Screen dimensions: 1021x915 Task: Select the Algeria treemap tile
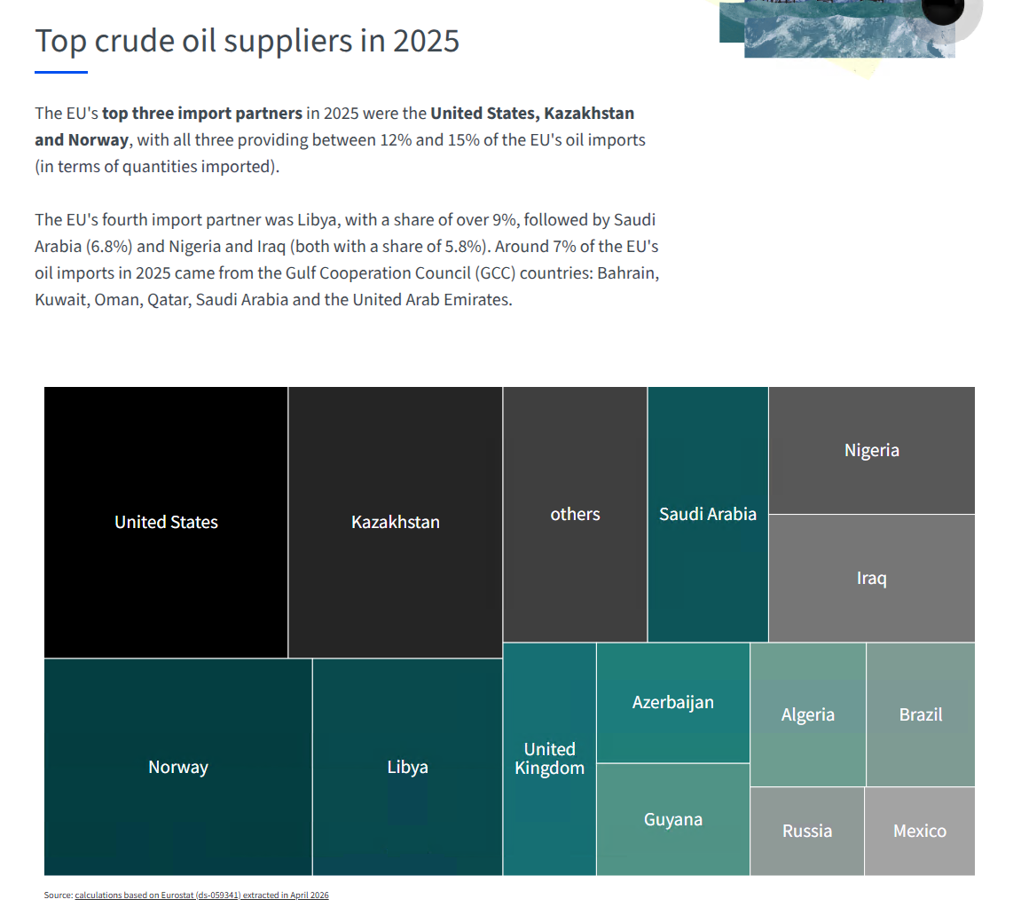(808, 714)
